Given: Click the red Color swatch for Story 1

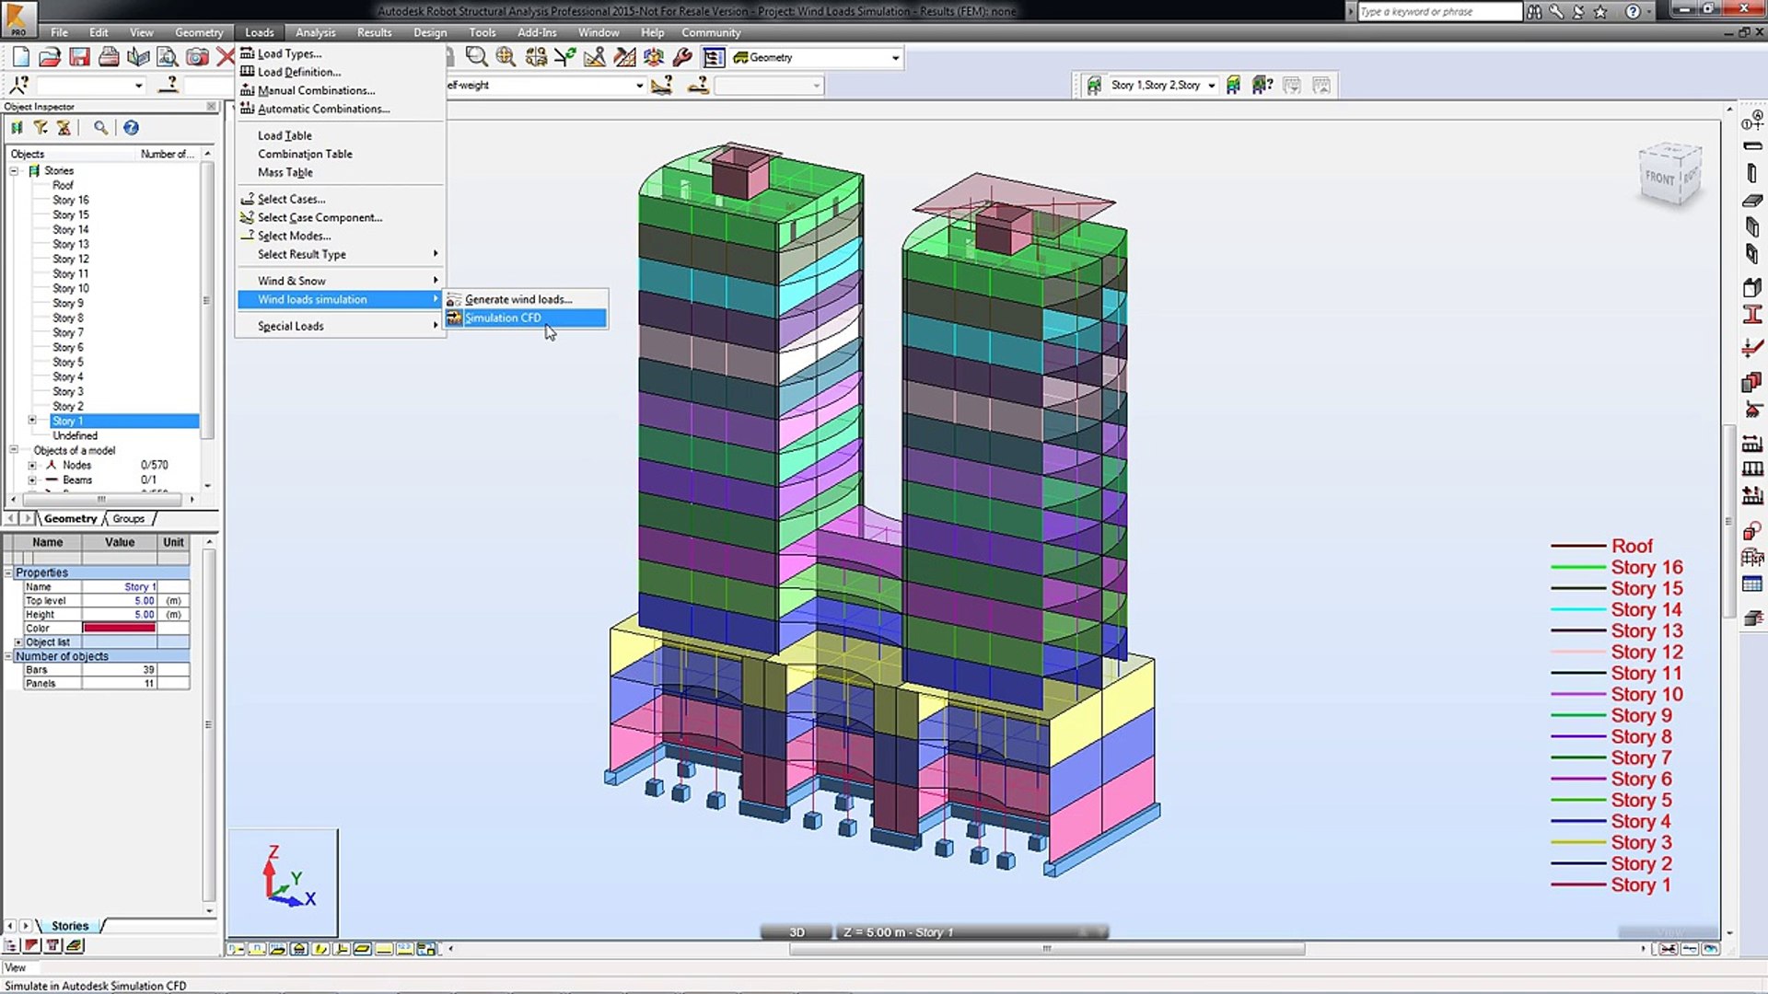Looking at the screenshot, I should (x=119, y=629).
